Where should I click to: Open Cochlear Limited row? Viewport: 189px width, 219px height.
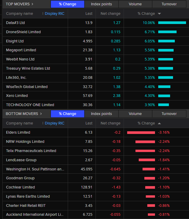coord(96,187)
